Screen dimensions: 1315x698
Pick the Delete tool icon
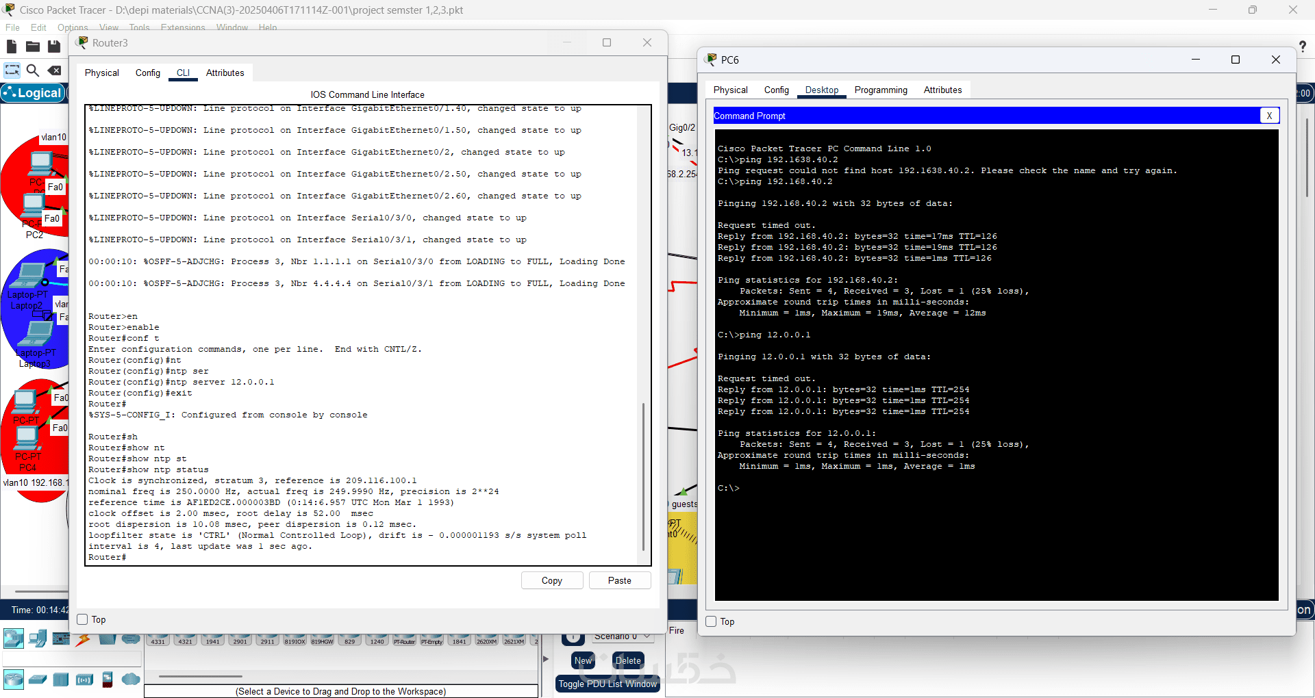[x=54, y=70]
